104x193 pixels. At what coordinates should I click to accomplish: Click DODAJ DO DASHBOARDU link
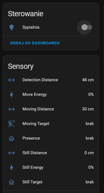point(35,43)
